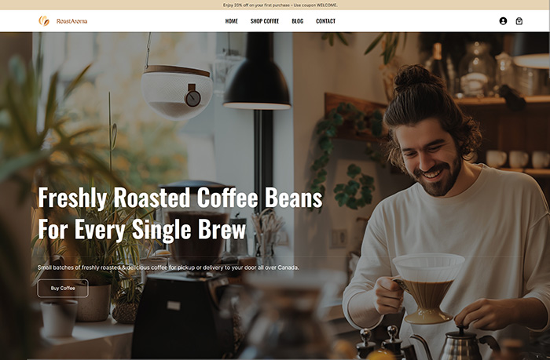Screen dimensions: 550x360
Task: Go to the HOME menu item
Action: pos(231,21)
